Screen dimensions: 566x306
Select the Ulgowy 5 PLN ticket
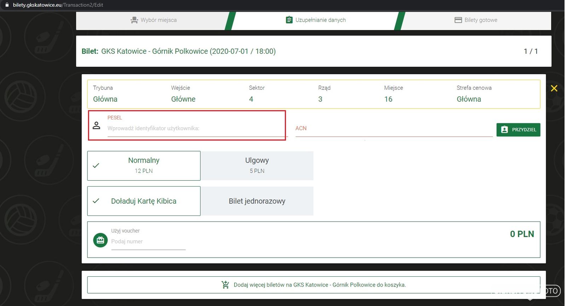[257, 166]
